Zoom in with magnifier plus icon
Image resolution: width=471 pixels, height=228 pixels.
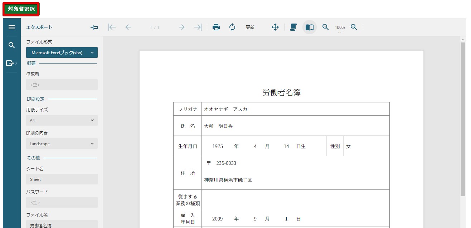click(x=354, y=27)
